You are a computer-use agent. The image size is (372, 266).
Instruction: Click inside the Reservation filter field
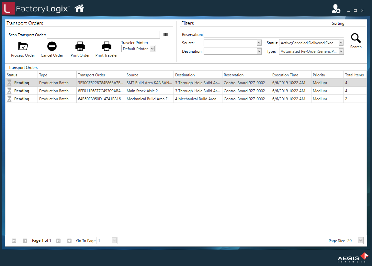(x=274, y=34)
